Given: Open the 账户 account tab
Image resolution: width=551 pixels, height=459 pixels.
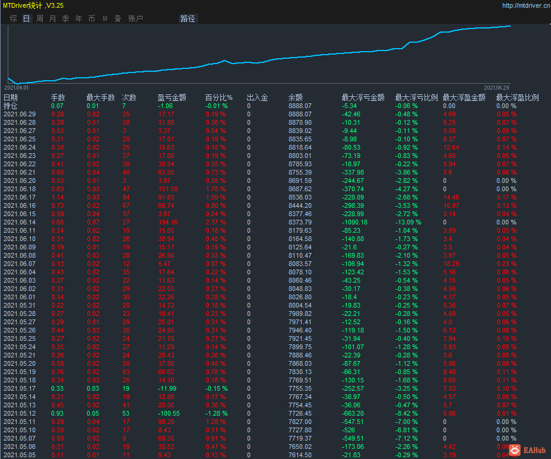Looking at the screenshot, I should [x=135, y=18].
